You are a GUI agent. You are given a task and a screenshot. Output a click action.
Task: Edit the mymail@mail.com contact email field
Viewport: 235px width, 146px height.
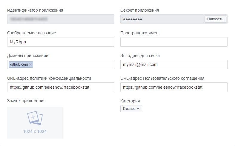(x=174, y=64)
